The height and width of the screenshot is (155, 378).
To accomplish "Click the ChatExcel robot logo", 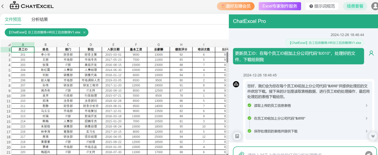I will 14,6.
